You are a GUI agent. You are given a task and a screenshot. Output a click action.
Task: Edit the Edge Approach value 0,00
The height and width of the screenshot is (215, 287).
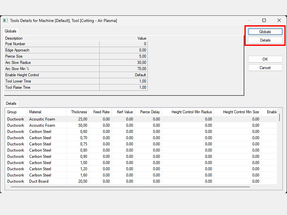tap(123, 50)
